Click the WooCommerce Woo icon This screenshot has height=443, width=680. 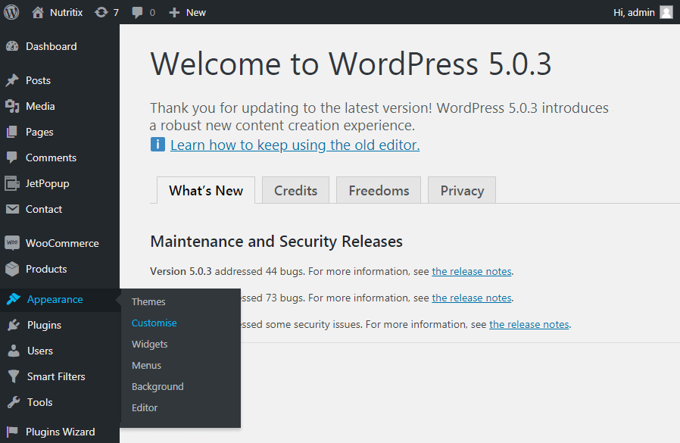click(12, 242)
